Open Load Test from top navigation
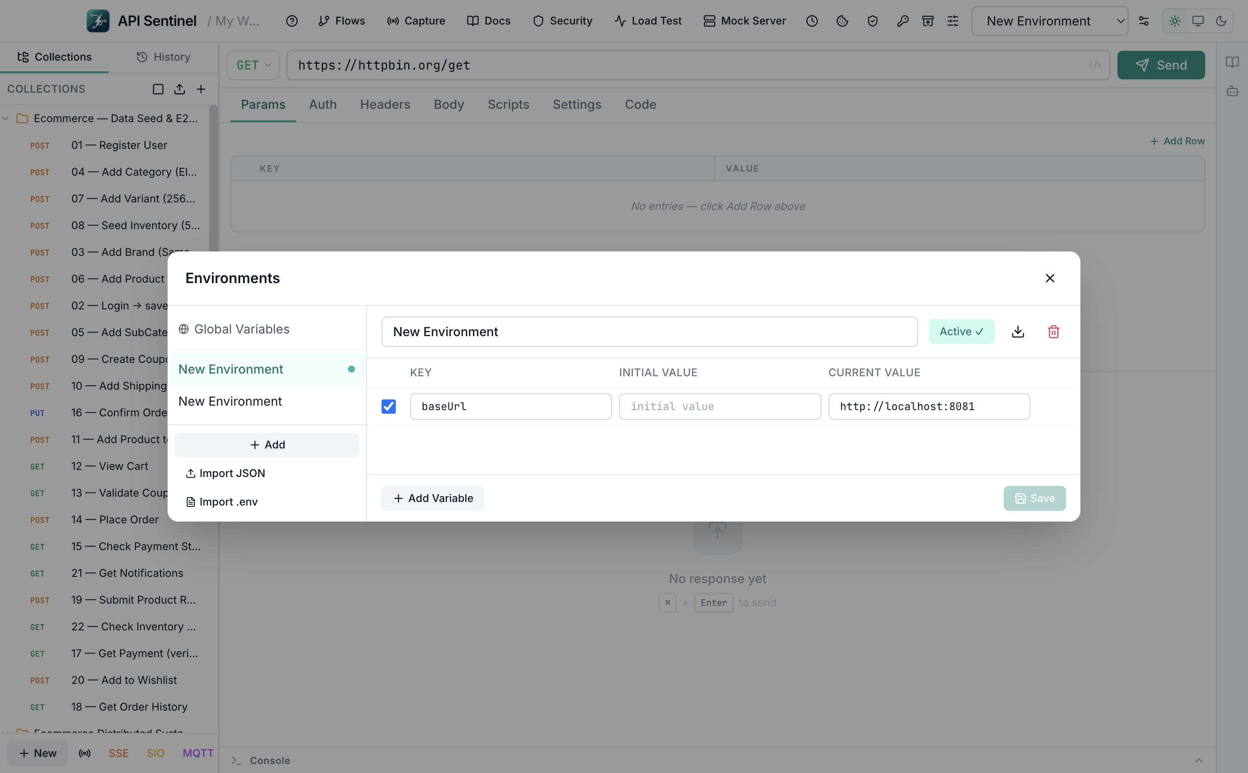 649,21
